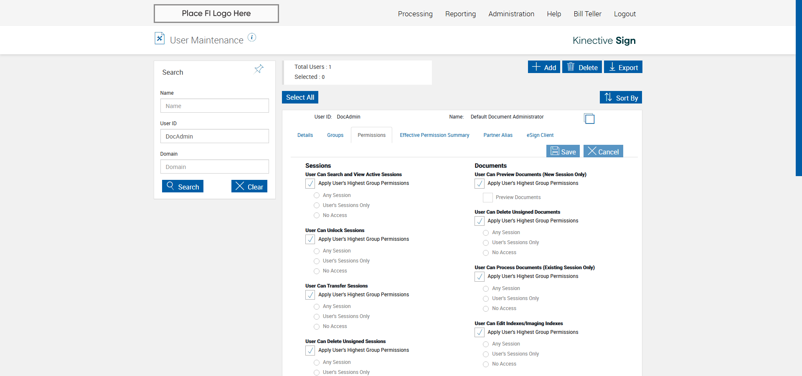Open the Sort By options
The image size is (802, 376).
pos(621,98)
